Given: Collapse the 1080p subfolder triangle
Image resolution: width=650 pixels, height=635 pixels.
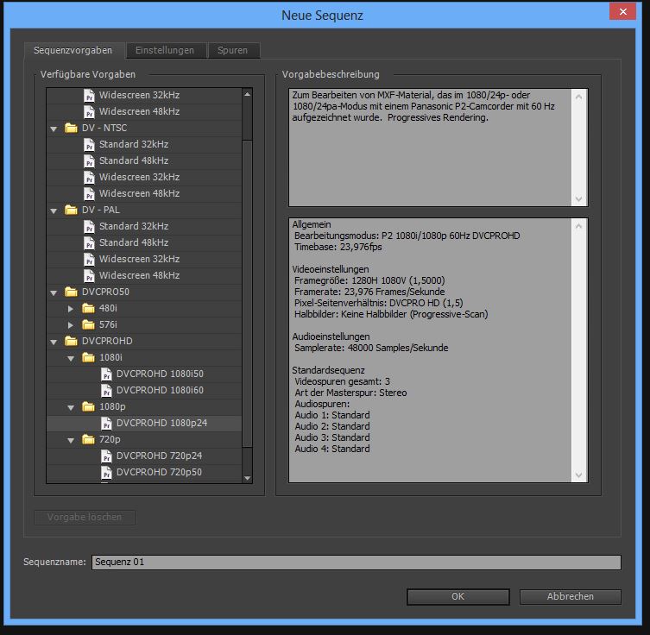Looking at the screenshot, I should click(x=71, y=407).
